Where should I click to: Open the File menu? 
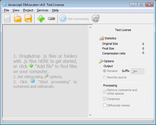7,10
